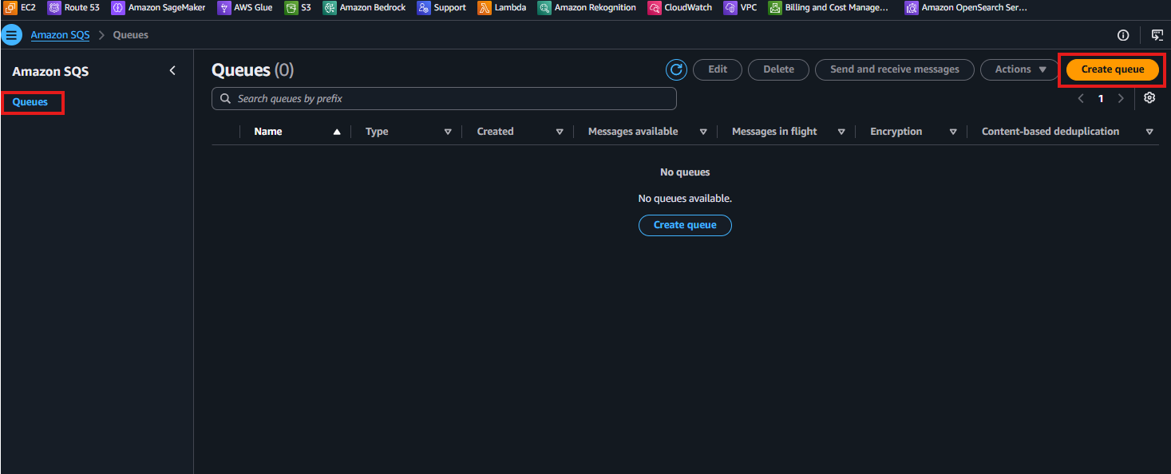Image resolution: width=1171 pixels, height=474 pixels.
Task: Click Create queue in empty table
Action: 685,225
